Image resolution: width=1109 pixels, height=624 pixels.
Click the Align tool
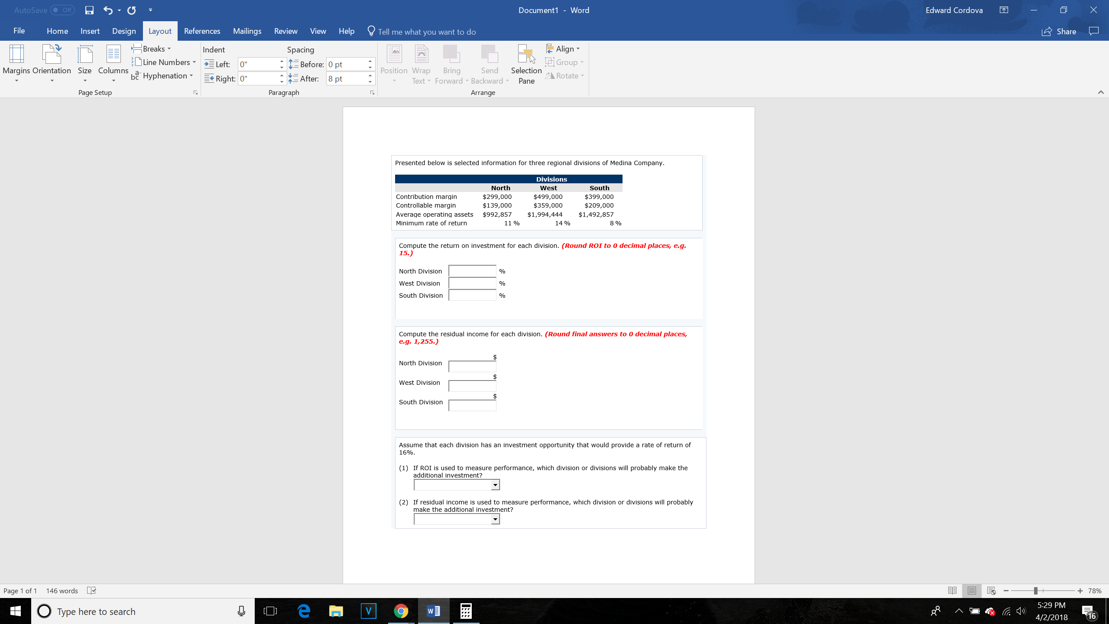click(563, 49)
